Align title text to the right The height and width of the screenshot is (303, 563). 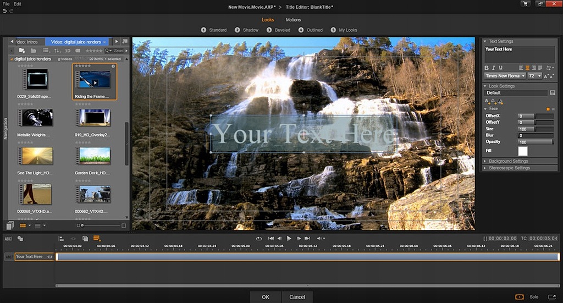[534, 68]
